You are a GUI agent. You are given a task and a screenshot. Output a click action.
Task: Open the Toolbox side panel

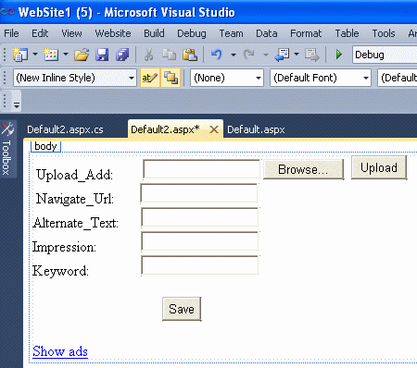coord(7,149)
